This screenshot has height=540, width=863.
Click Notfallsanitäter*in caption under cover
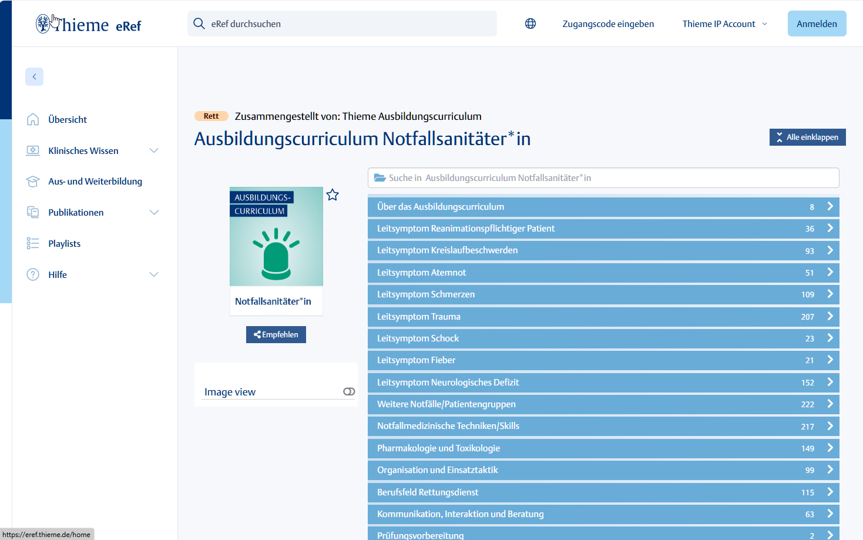click(273, 301)
